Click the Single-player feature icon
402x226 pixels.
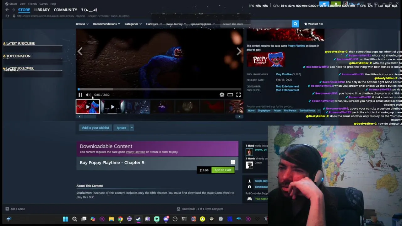tap(249, 181)
